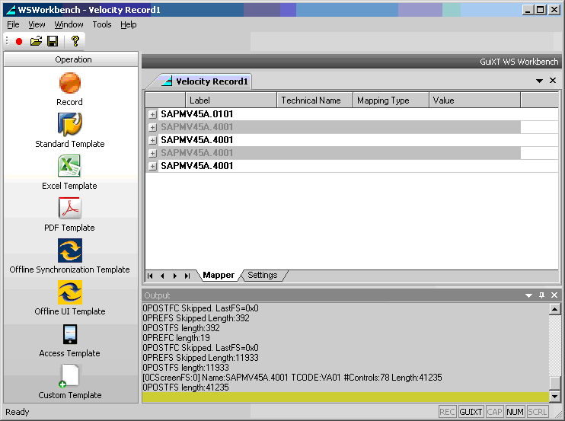Open file using the folder toolbar icon
The image size is (565, 421).
click(x=36, y=41)
